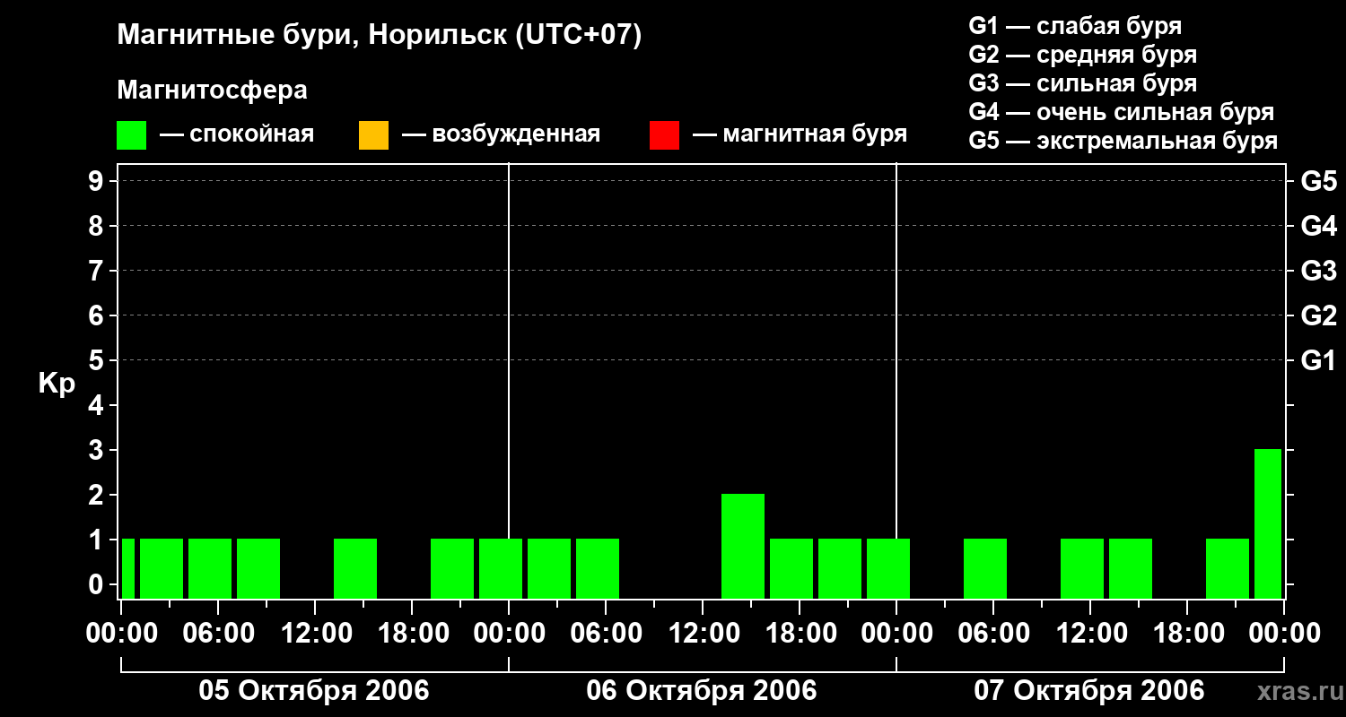Select the 'G2 — средняя буря' legend line
1346x717 pixels.
pos(1083,55)
